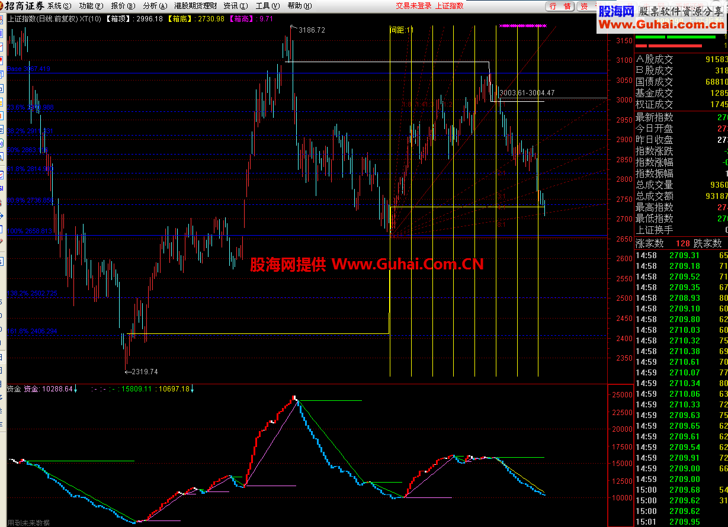Image resolution: width=728 pixels, height=527 pixels.
Task: Click the magenta dotted marker above chart
Action: pyautogui.click(x=523, y=25)
